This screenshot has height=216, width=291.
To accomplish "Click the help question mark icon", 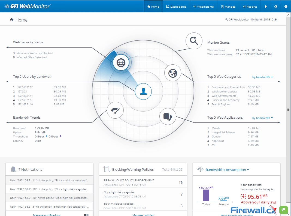I will click(286, 7).
